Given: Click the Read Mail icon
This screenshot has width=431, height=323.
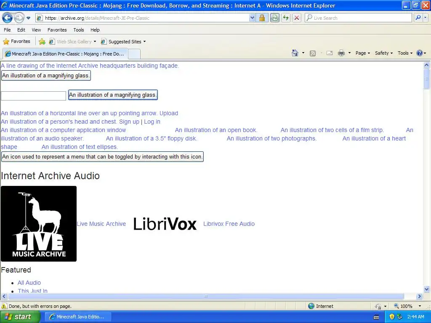Looking at the screenshot, I should (x=330, y=53).
